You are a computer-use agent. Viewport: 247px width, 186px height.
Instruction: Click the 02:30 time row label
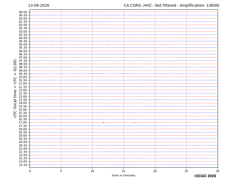pyautogui.click(x=23, y=28)
